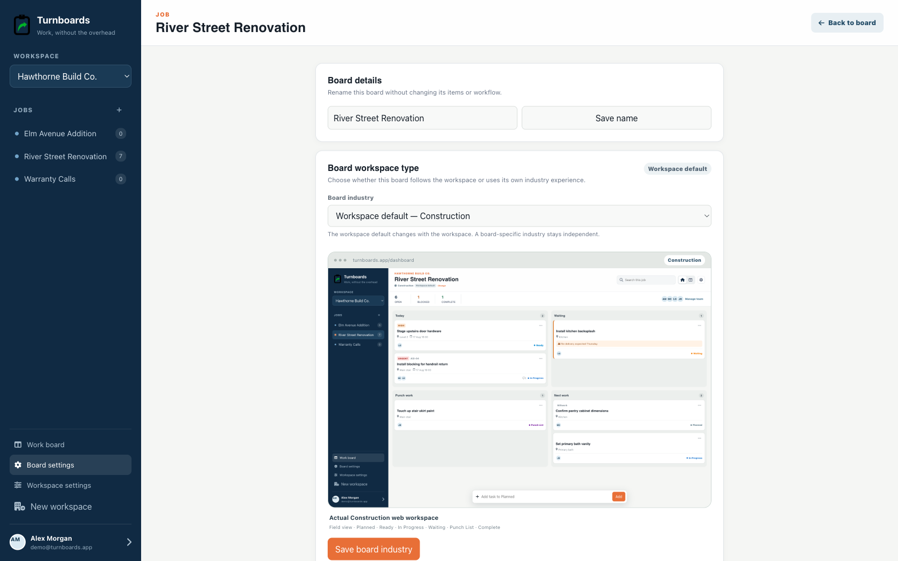Click the Construction preview thumbnail
The image size is (898, 561).
[520, 380]
